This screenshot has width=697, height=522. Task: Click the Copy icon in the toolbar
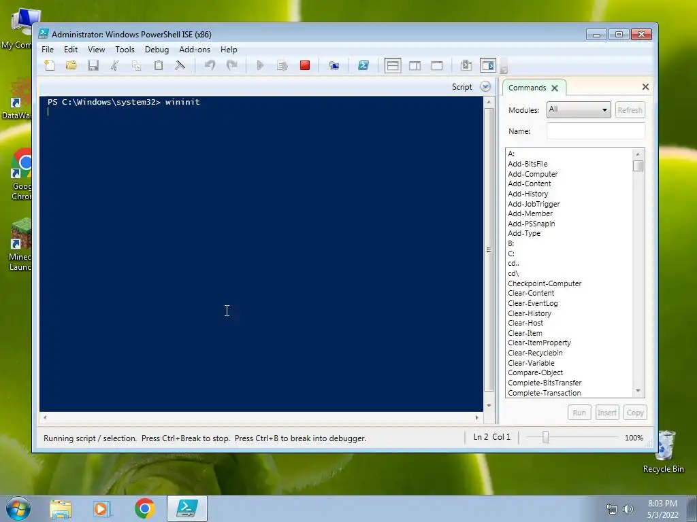click(136, 66)
